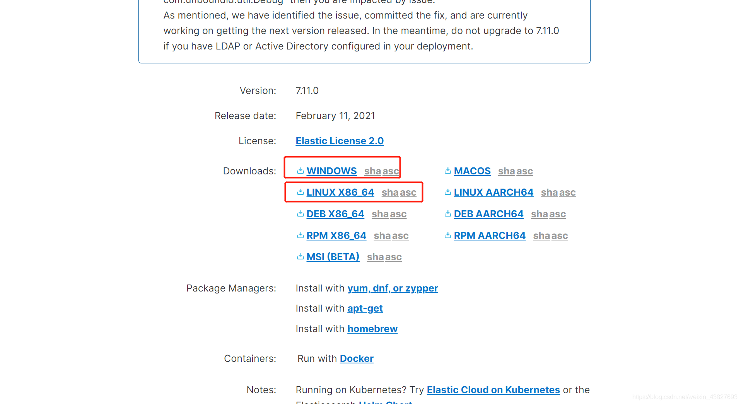Click the download icon beside MSI (BETA)
This screenshot has height=404, width=741.
[x=300, y=256]
